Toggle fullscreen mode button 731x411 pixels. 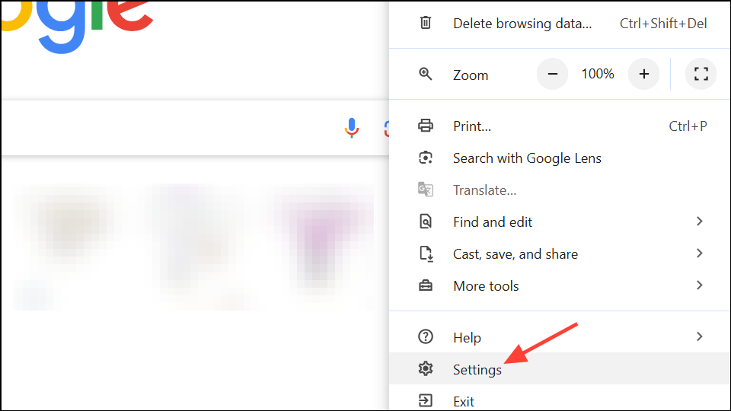(701, 74)
